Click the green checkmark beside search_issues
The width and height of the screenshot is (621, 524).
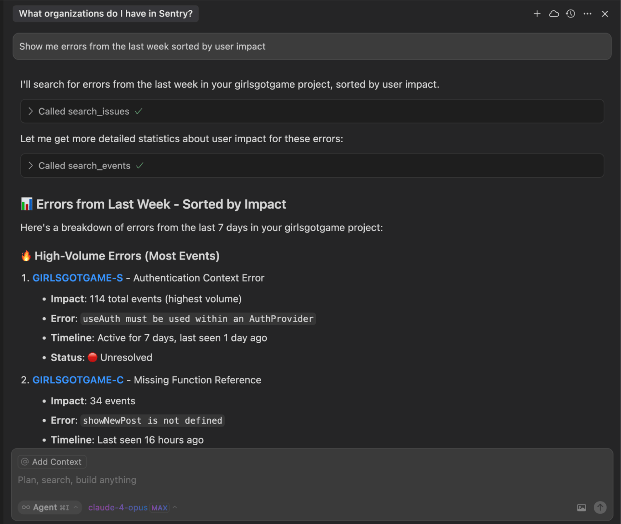(139, 111)
